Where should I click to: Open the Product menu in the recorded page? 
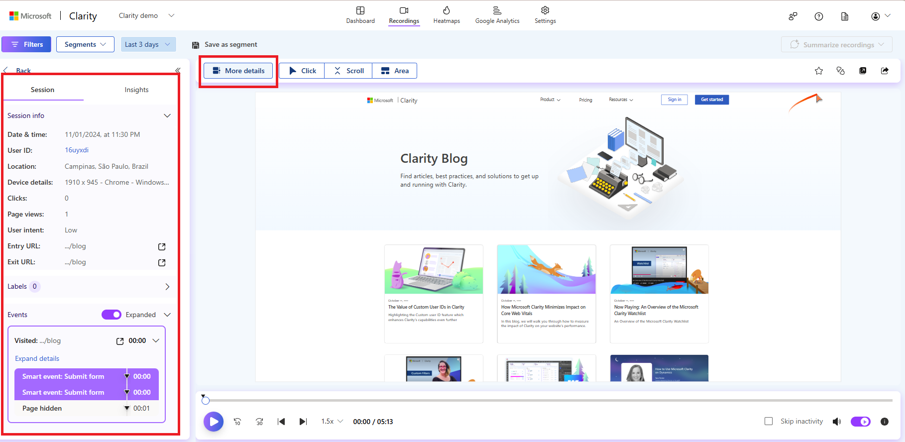tap(550, 100)
